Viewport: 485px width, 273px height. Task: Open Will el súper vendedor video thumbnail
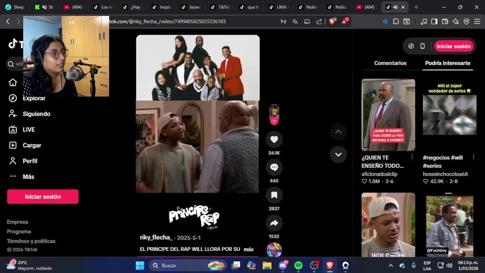(449, 115)
